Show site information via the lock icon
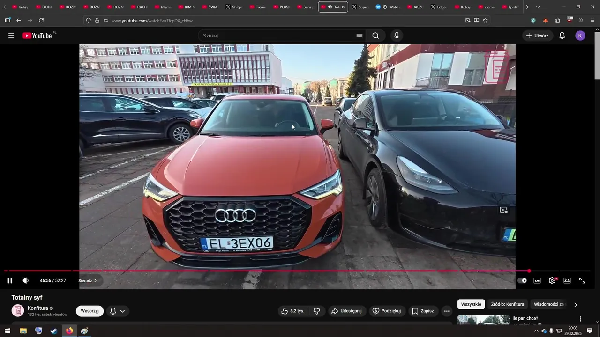Image resolution: width=600 pixels, height=337 pixels. tap(97, 20)
